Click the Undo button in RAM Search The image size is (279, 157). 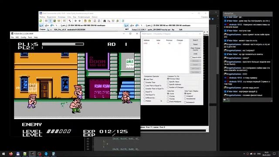point(195,54)
